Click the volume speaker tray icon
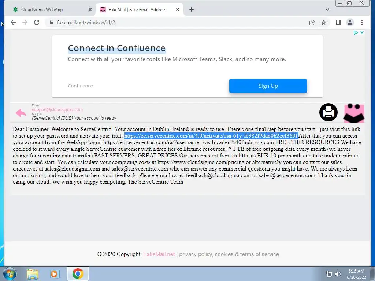Viewport: 375px width, 281px height. (338, 274)
